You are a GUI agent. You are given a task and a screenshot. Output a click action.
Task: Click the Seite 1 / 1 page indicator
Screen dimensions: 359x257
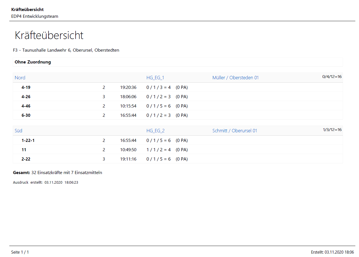click(20, 252)
